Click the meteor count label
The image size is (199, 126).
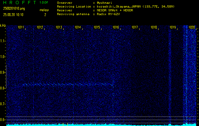[x=44, y=10]
